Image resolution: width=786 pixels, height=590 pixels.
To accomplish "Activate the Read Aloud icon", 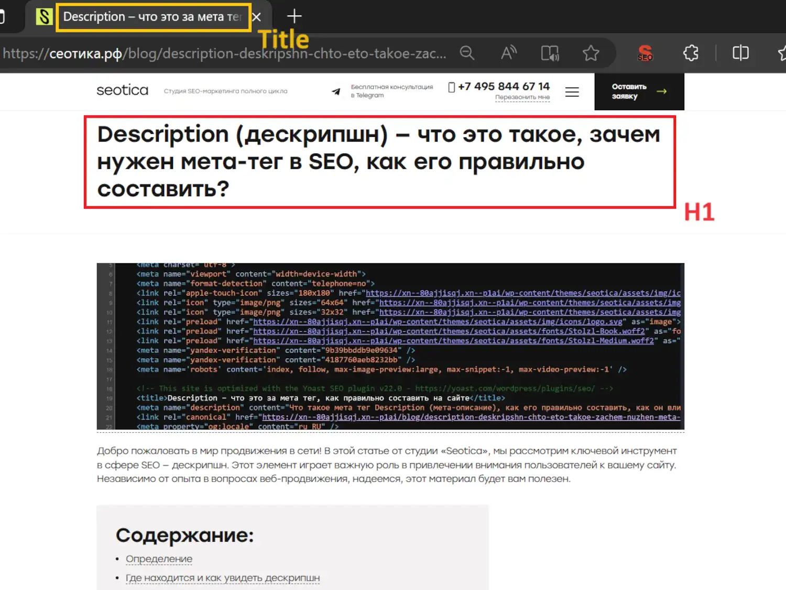I will tap(509, 53).
